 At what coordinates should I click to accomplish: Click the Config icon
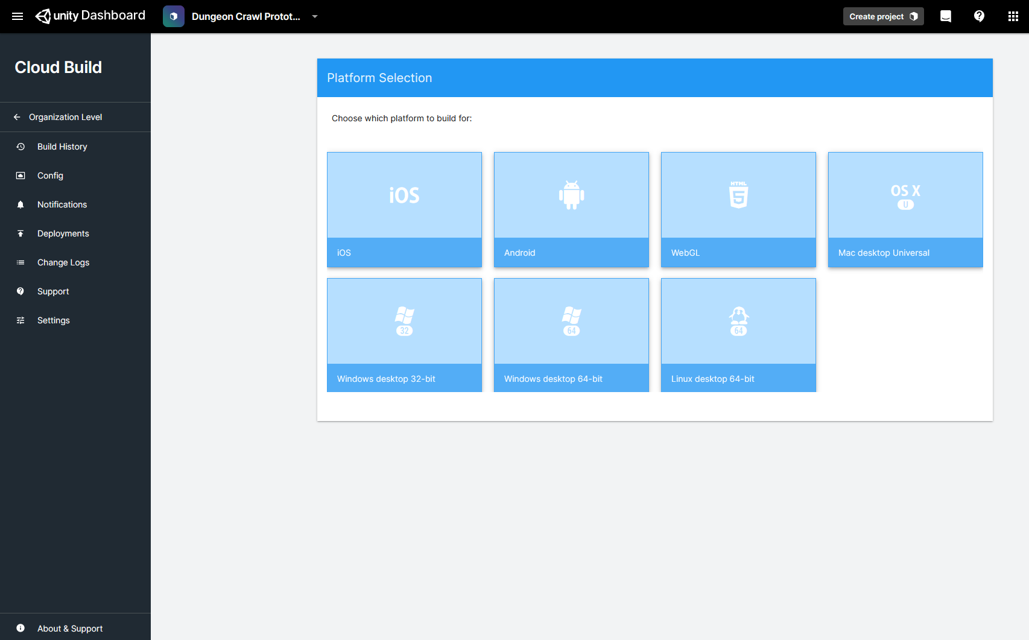(21, 176)
